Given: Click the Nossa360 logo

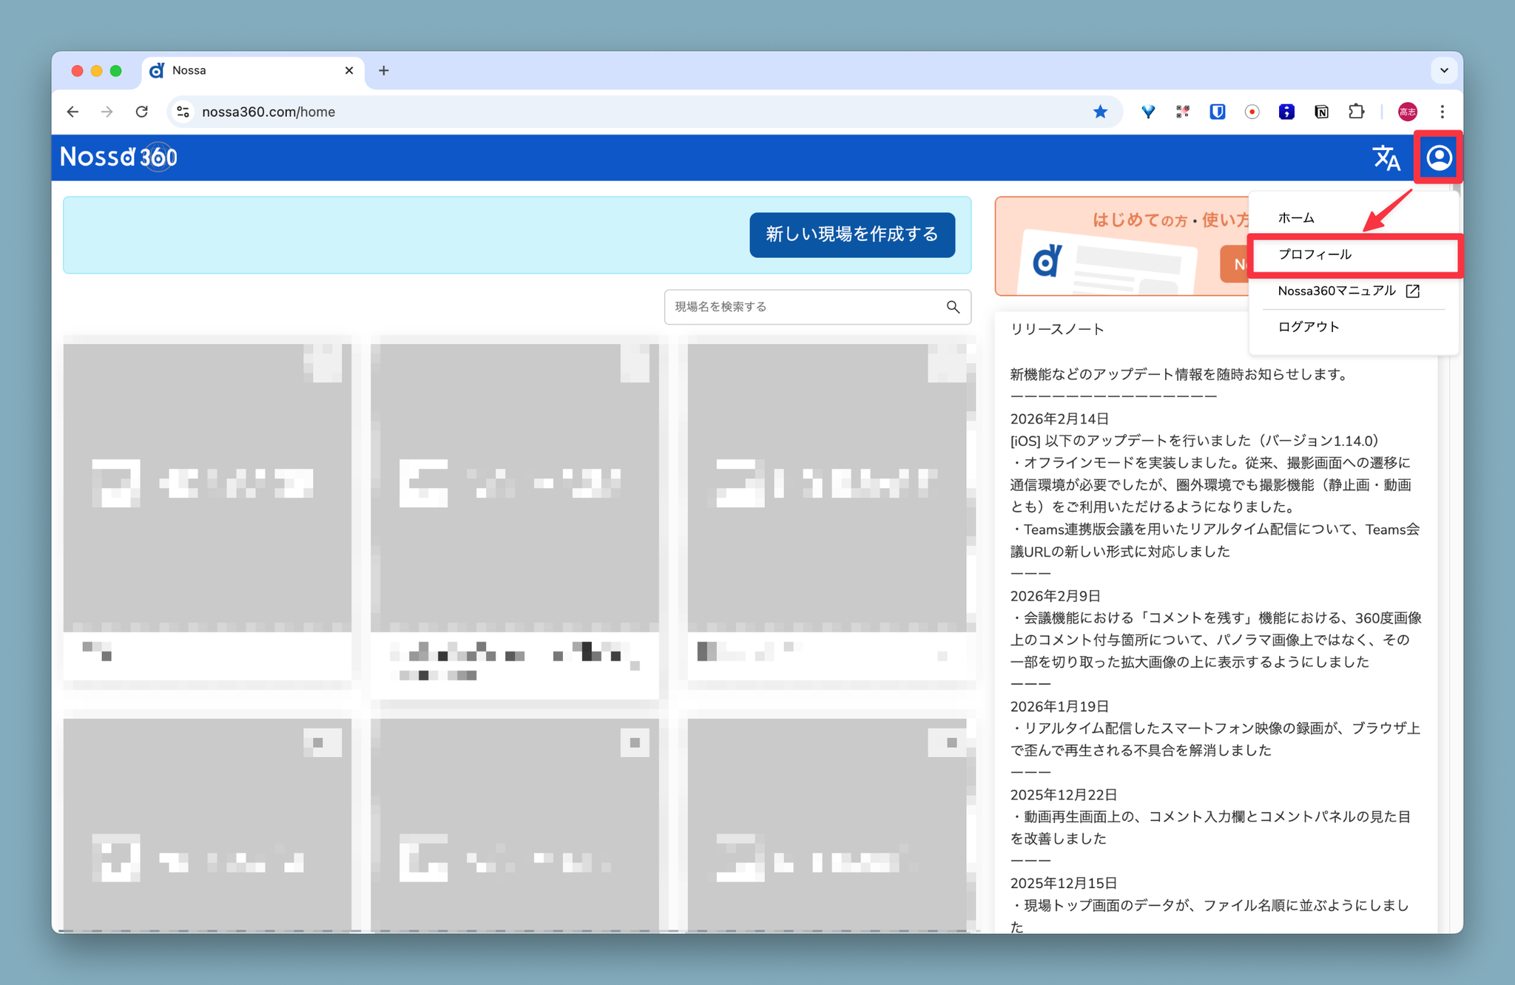Looking at the screenshot, I should (118, 157).
